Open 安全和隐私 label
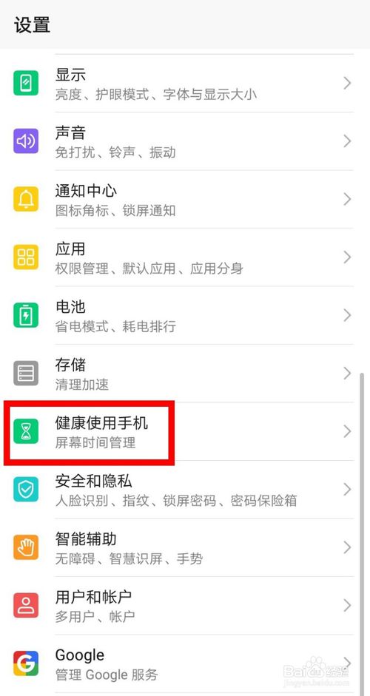 point(93,481)
